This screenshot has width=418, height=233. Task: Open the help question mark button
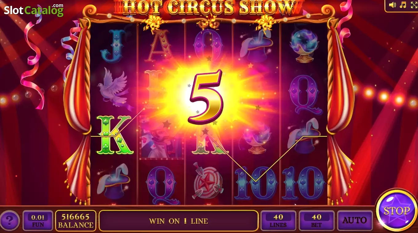10,220
